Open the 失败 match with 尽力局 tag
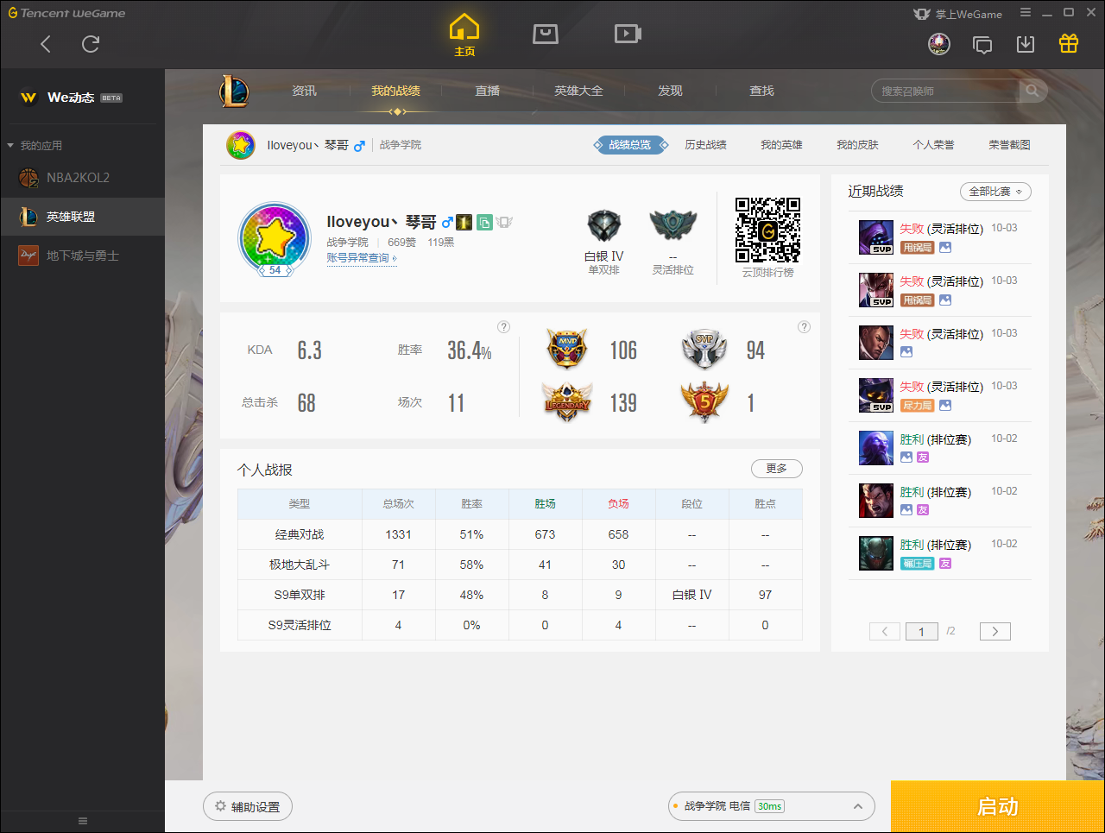 click(939, 395)
